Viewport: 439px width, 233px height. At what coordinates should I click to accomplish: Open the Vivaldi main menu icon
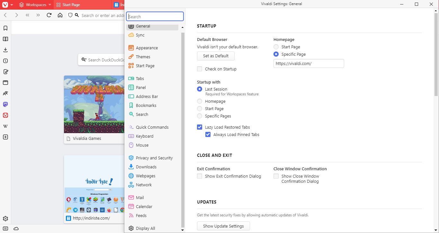(5, 5)
